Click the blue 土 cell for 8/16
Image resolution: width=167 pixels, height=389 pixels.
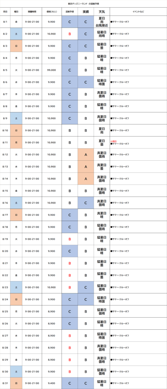[16, 203]
